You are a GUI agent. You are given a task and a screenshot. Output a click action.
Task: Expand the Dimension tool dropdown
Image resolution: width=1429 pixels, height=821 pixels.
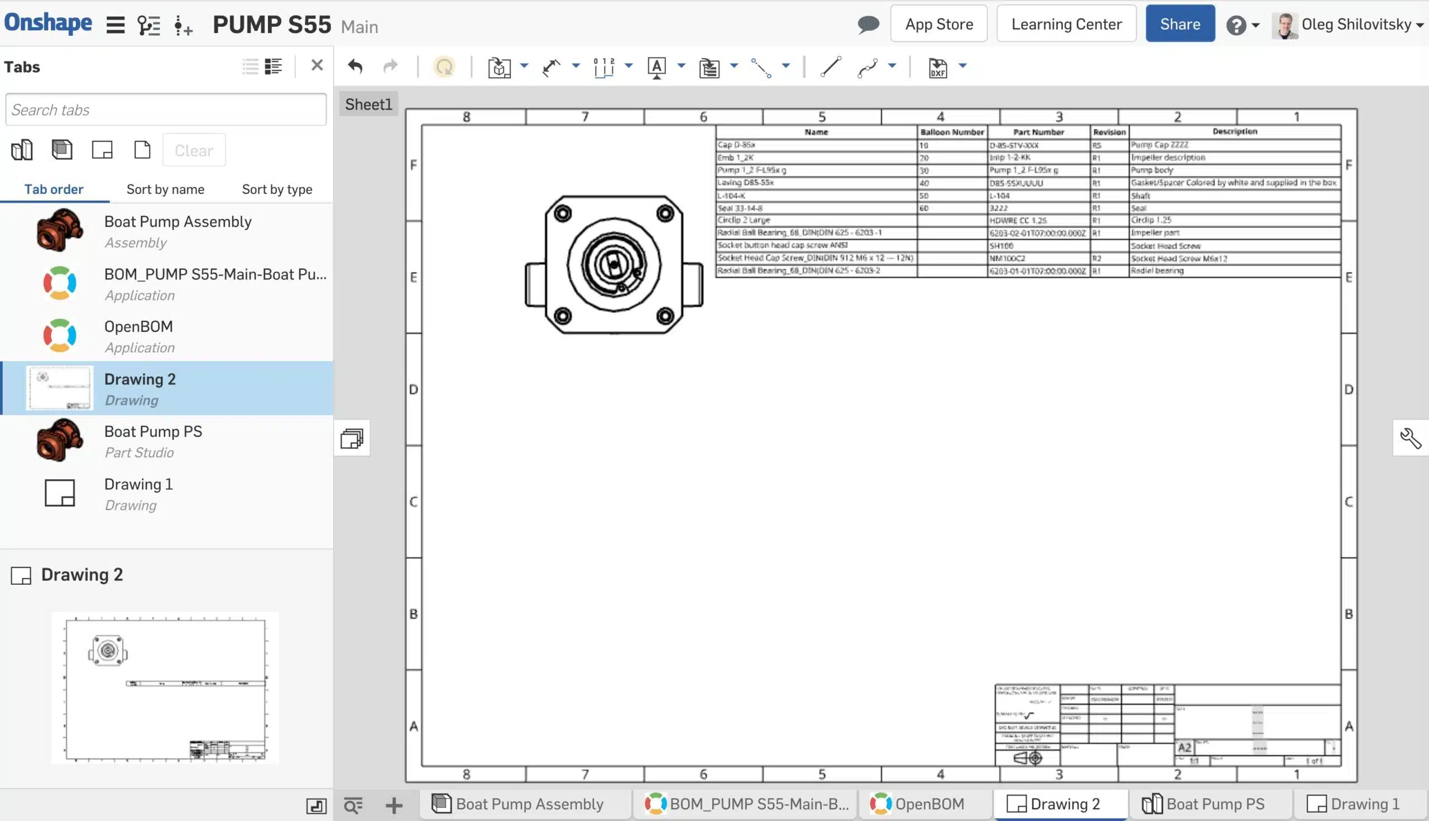pyautogui.click(x=576, y=66)
